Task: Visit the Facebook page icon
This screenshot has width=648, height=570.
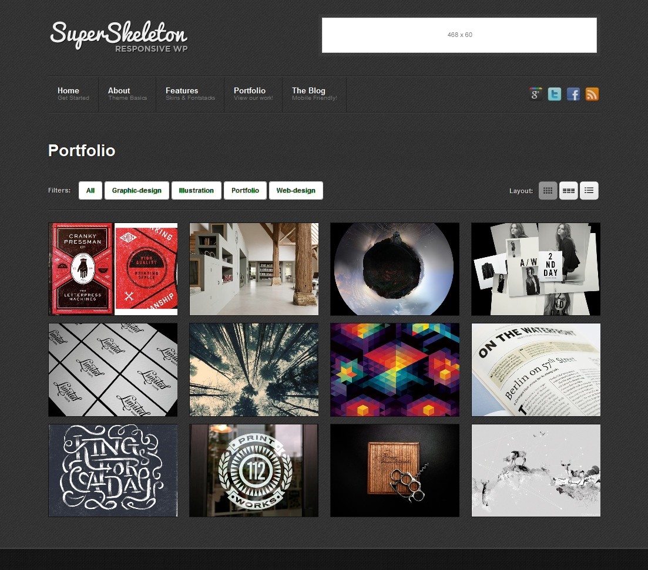Action: pos(573,94)
